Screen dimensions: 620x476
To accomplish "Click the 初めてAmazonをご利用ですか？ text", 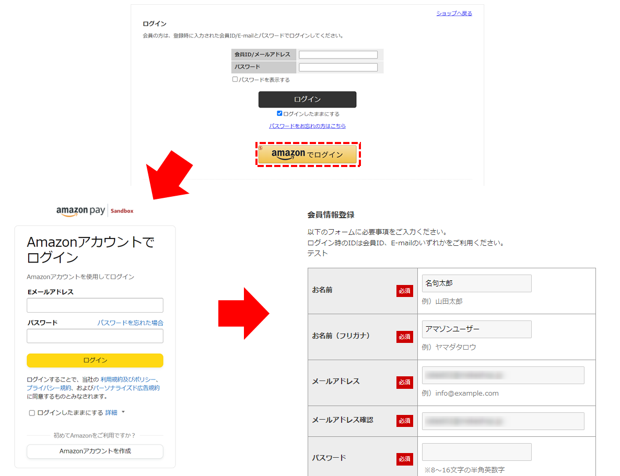I will 95,435.
